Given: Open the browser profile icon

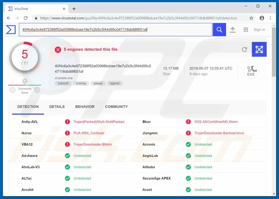Looking at the screenshot, I should coord(262,18).
